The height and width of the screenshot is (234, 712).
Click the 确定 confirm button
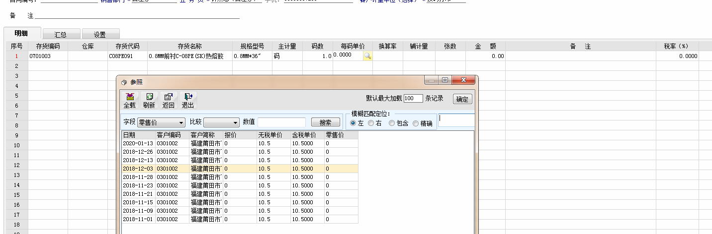[462, 99]
